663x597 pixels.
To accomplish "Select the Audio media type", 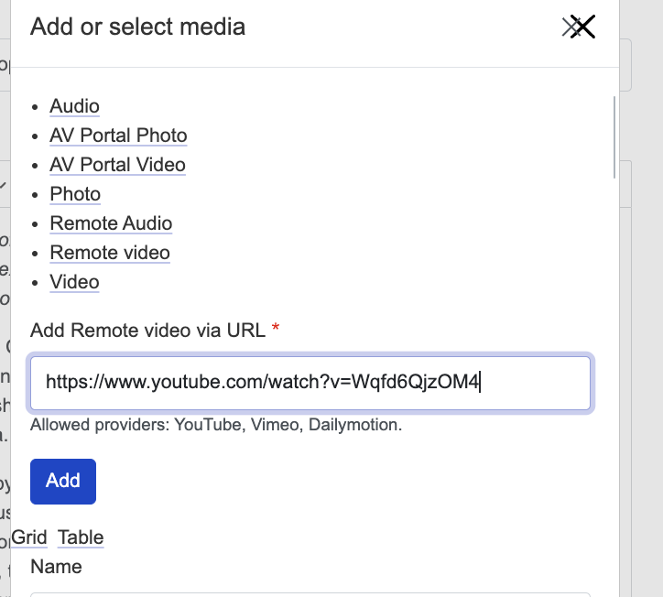I will (74, 106).
